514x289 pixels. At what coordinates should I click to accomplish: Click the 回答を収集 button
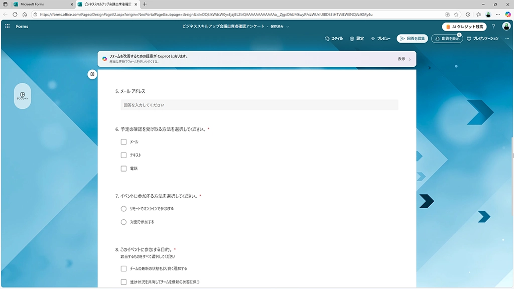[412, 39]
